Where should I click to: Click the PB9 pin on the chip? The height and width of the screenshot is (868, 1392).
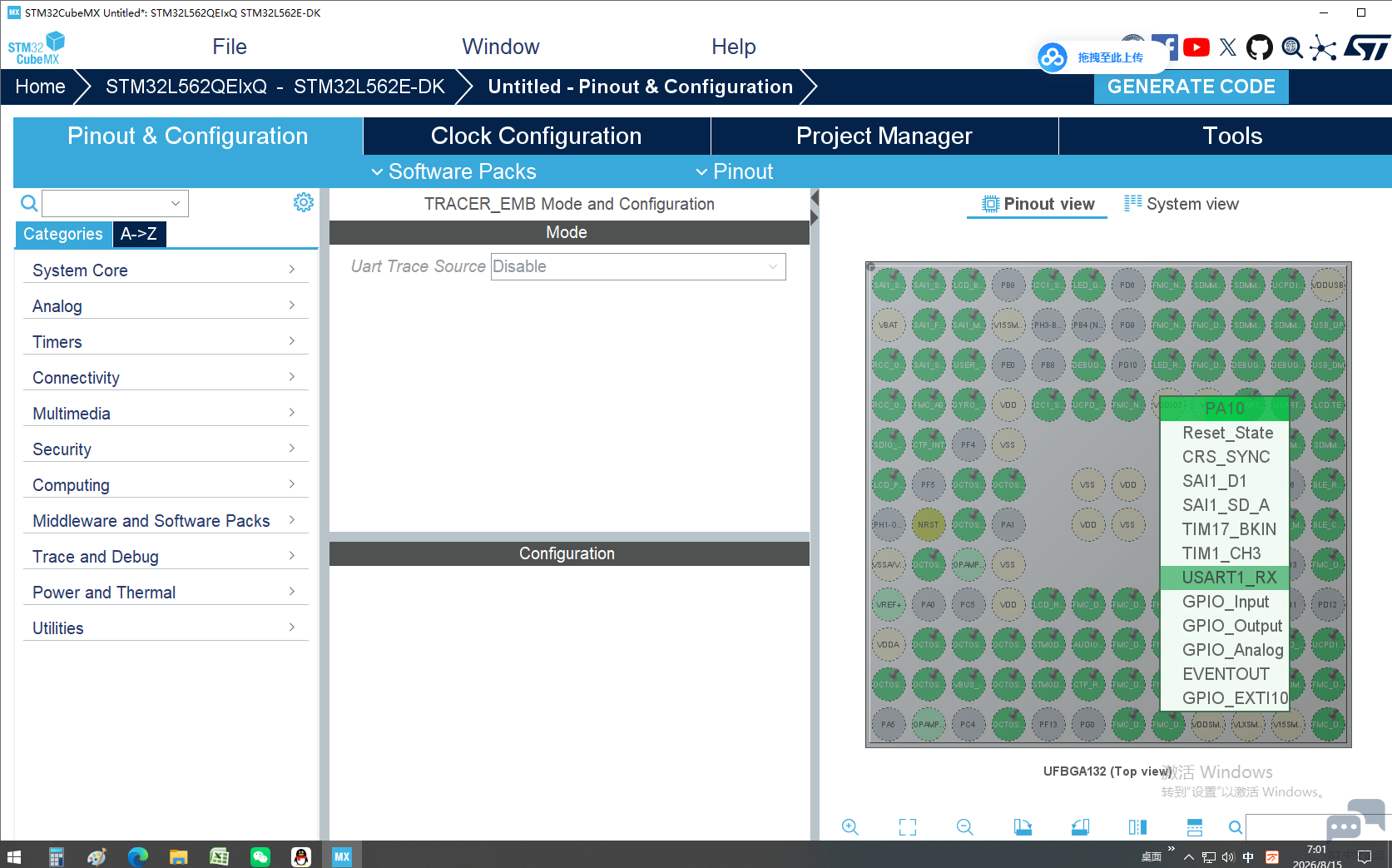click(1008, 285)
